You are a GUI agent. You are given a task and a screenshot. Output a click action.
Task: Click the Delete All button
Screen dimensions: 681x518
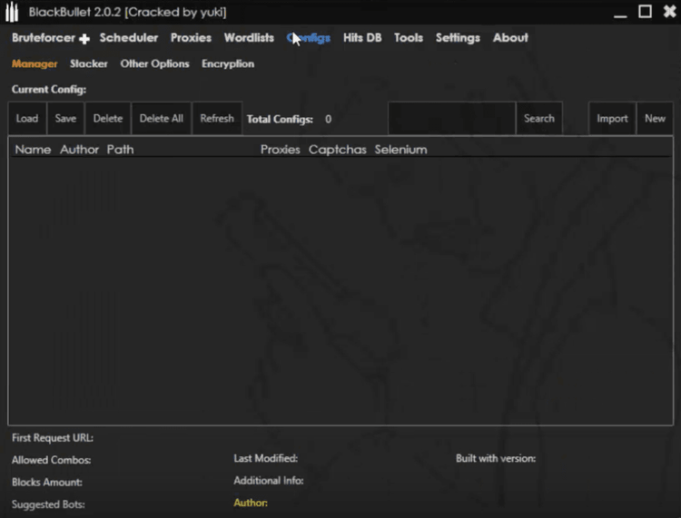pos(161,119)
